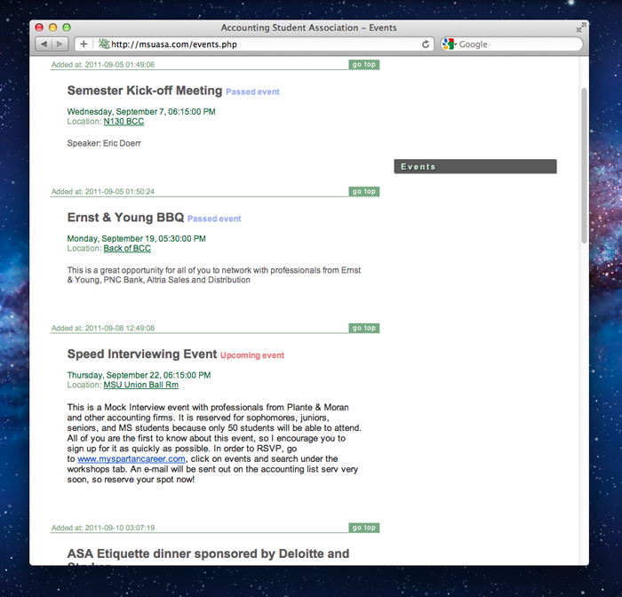Go back using the Safari back arrow
622x597 pixels.
tap(43, 44)
